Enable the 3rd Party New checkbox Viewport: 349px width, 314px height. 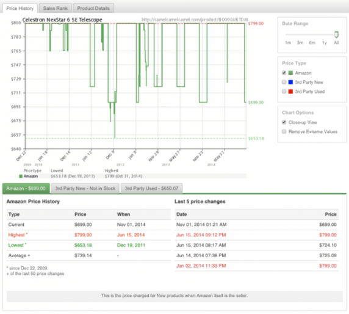(284, 82)
